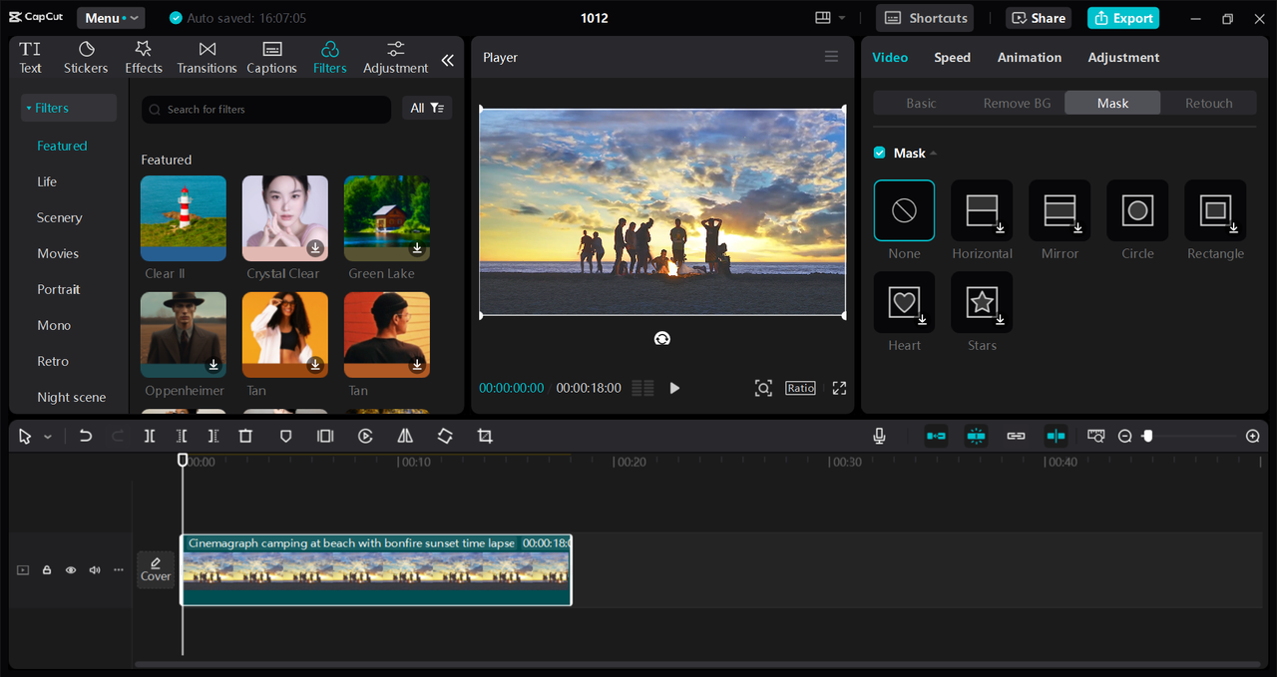Click the Undo arrow in timeline toolbar
1277x677 pixels.
[x=86, y=436]
